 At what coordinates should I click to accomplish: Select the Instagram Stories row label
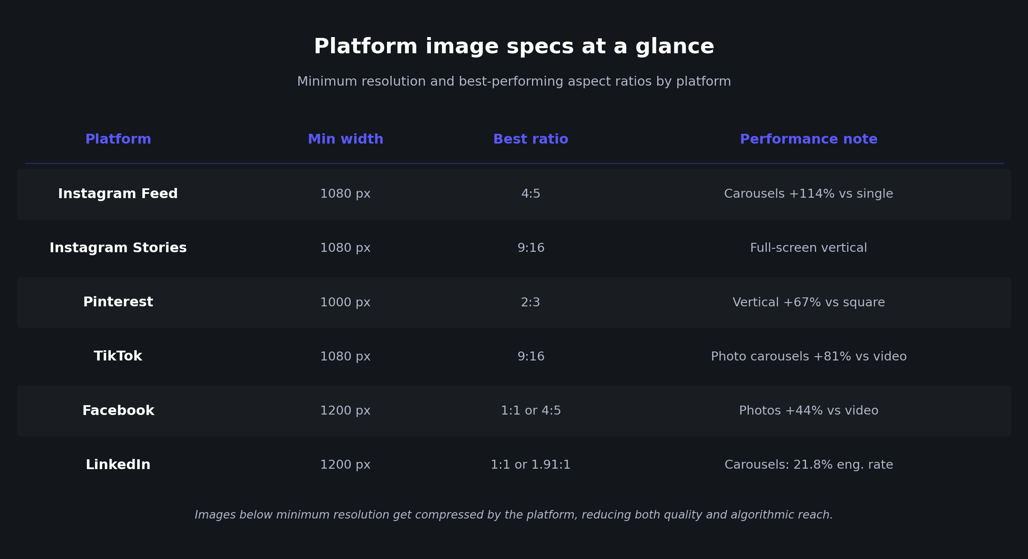118,248
